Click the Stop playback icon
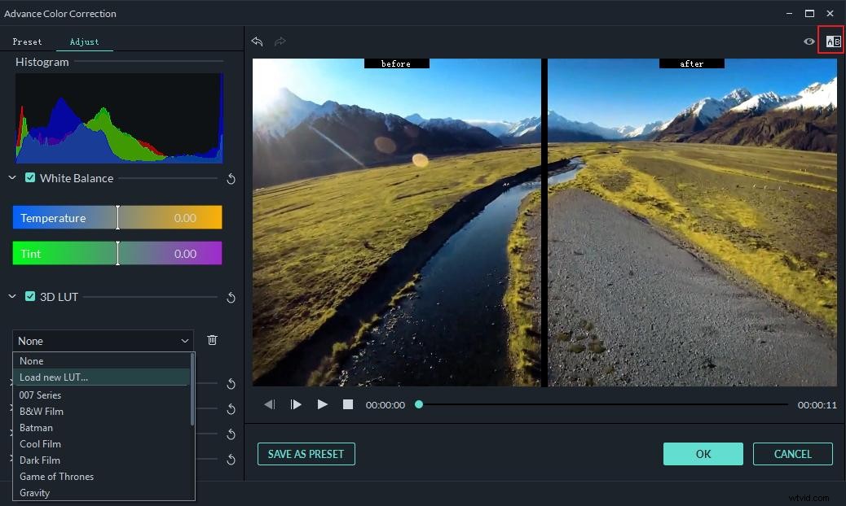Image resolution: width=846 pixels, height=506 pixels. coord(348,403)
